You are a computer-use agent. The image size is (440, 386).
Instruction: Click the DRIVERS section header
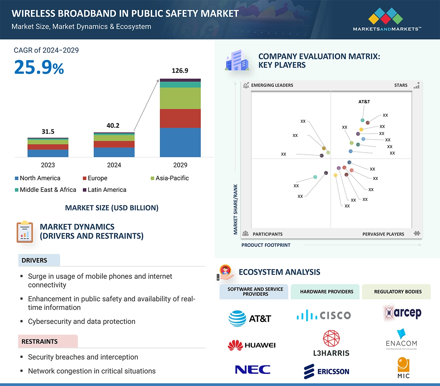point(34,260)
